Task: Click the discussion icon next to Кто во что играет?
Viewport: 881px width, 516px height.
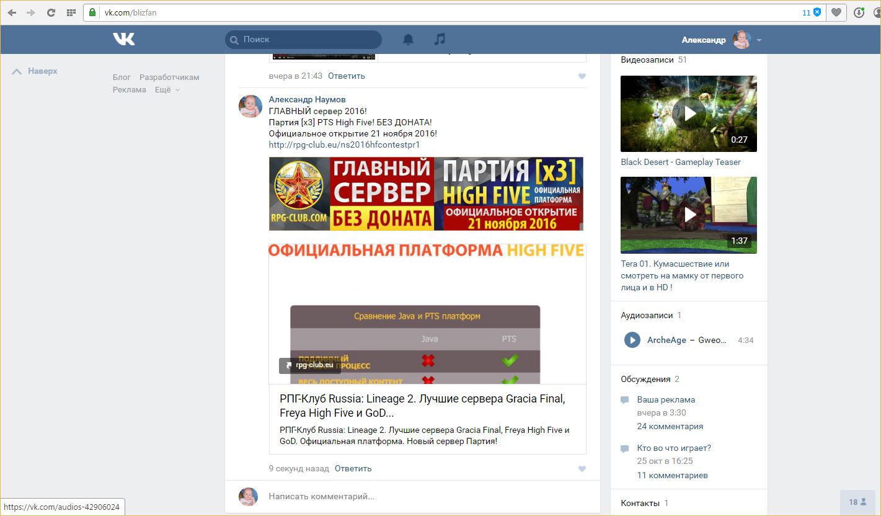Action: (625, 448)
